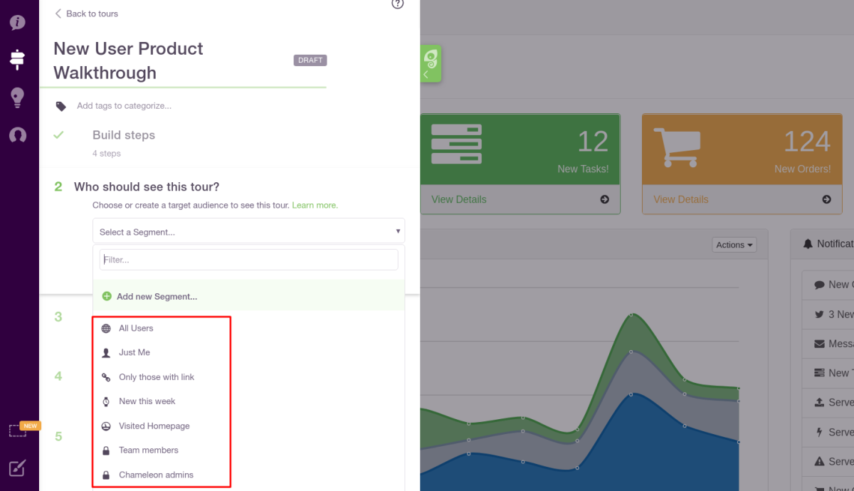Viewport: 854px width, 491px height.
Task: Select the signpost tours icon in sidebar
Action: tap(18, 59)
